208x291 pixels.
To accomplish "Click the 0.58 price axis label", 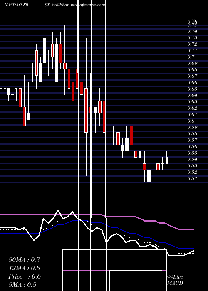I will point(192,133).
